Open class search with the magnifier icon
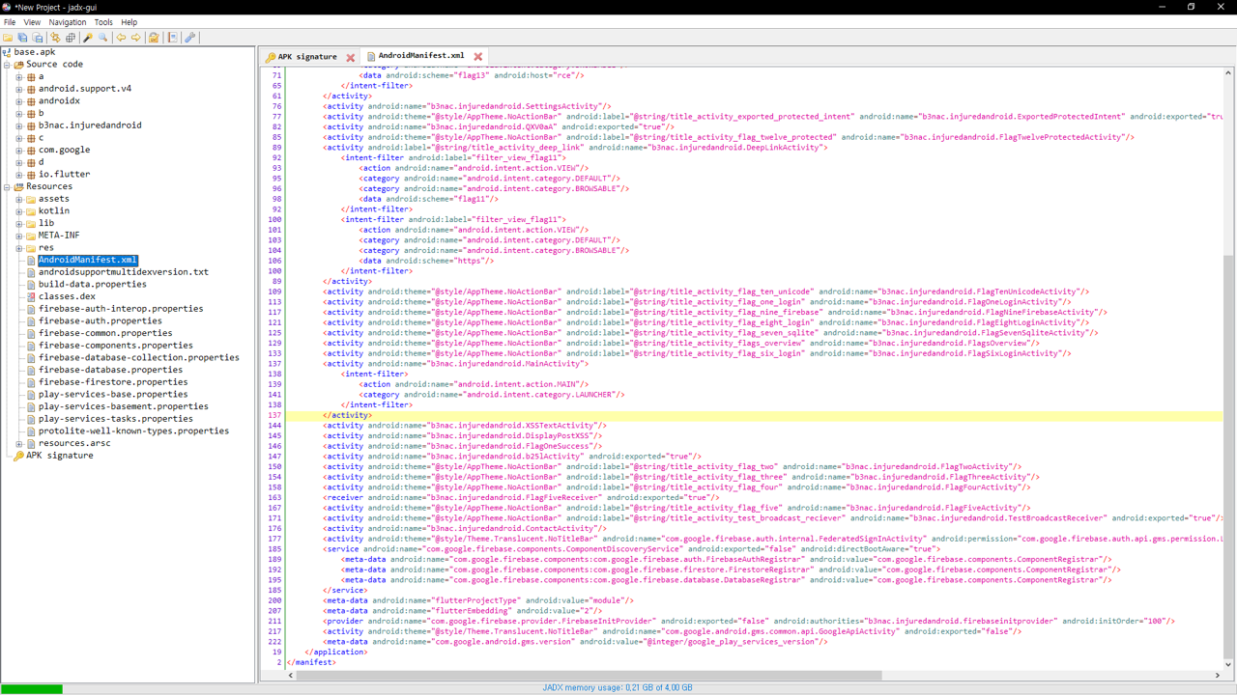Image resolution: width=1237 pixels, height=695 pixels. 103,38
